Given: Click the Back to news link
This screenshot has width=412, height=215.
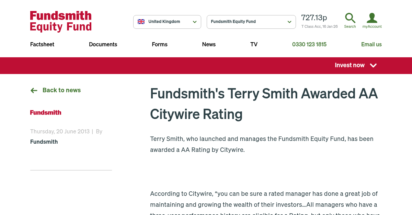Looking at the screenshot, I should click(61, 90).
